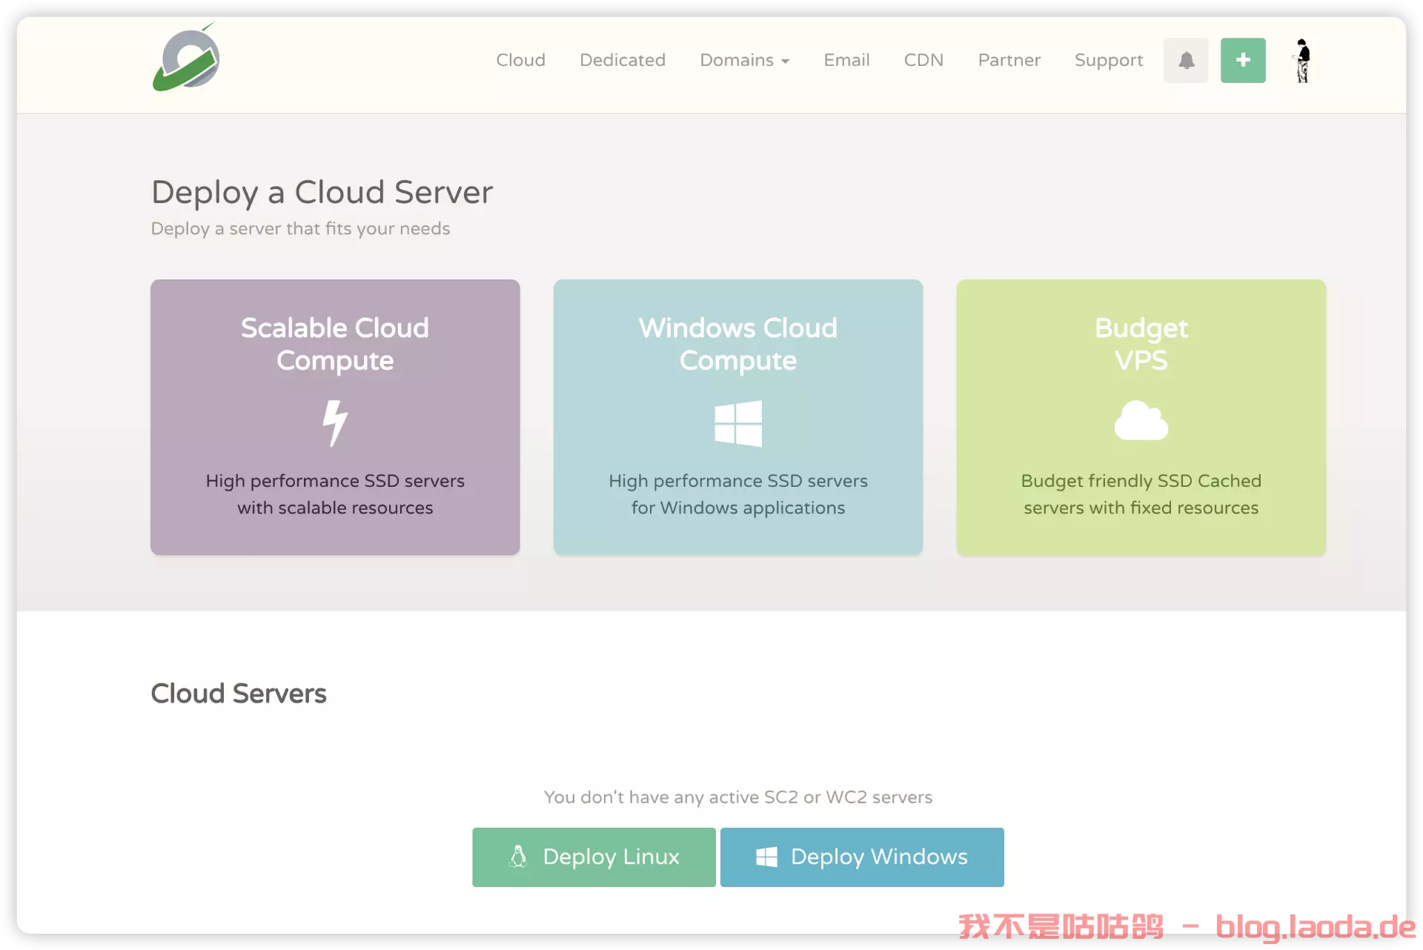
Task: Click the Linux penguin icon
Action: coord(518,857)
